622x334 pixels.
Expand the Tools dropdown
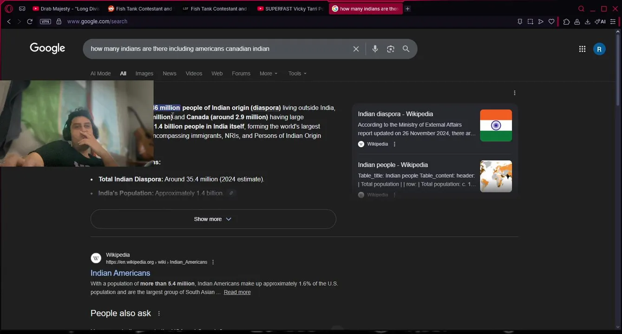pyautogui.click(x=297, y=73)
